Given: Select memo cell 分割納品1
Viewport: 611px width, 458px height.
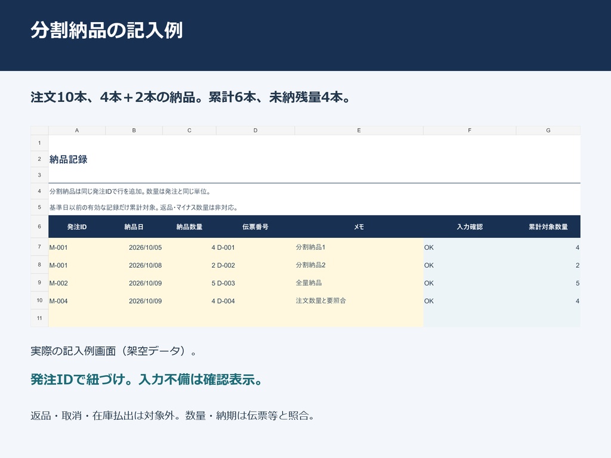Looking at the screenshot, I should point(359,247).
